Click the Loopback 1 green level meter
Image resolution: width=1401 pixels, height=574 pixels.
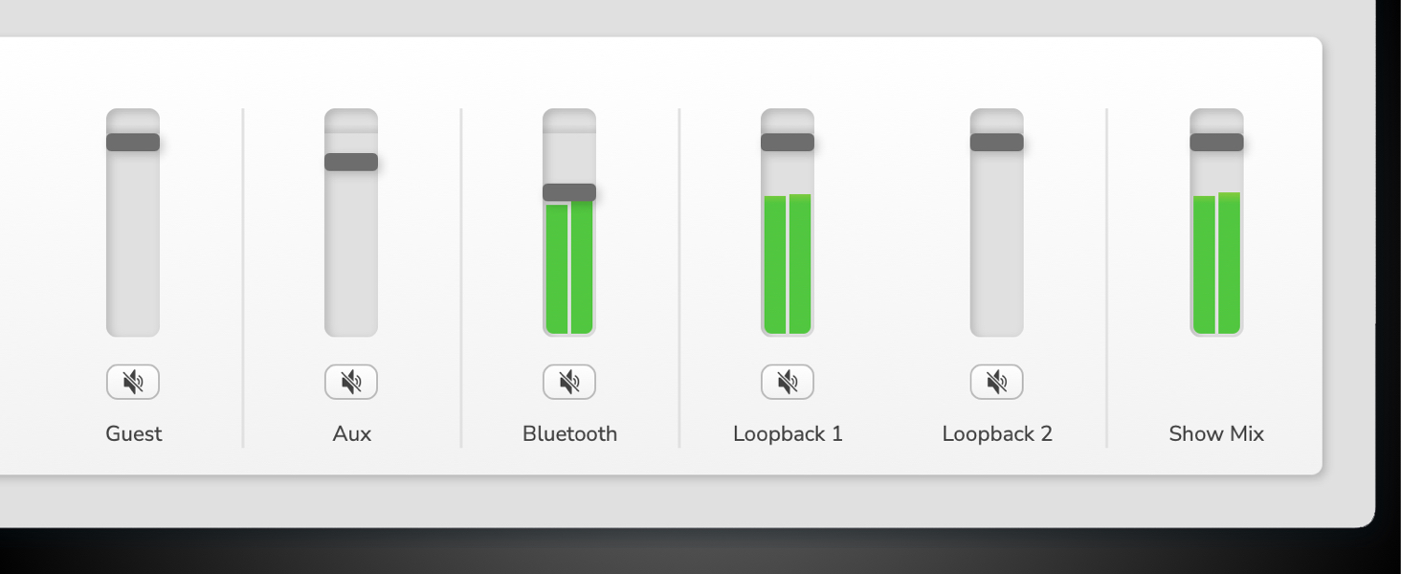tap(788, 265)
